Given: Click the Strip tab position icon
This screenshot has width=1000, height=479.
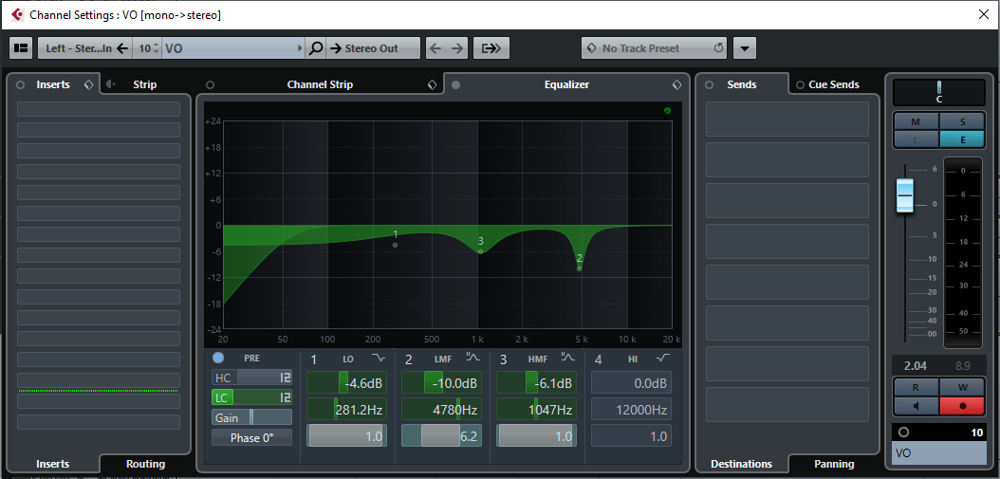Looking at the screenshot, I should pos(110,84).
